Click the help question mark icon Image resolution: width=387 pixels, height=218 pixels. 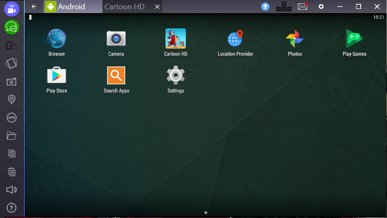click(11, 208)
